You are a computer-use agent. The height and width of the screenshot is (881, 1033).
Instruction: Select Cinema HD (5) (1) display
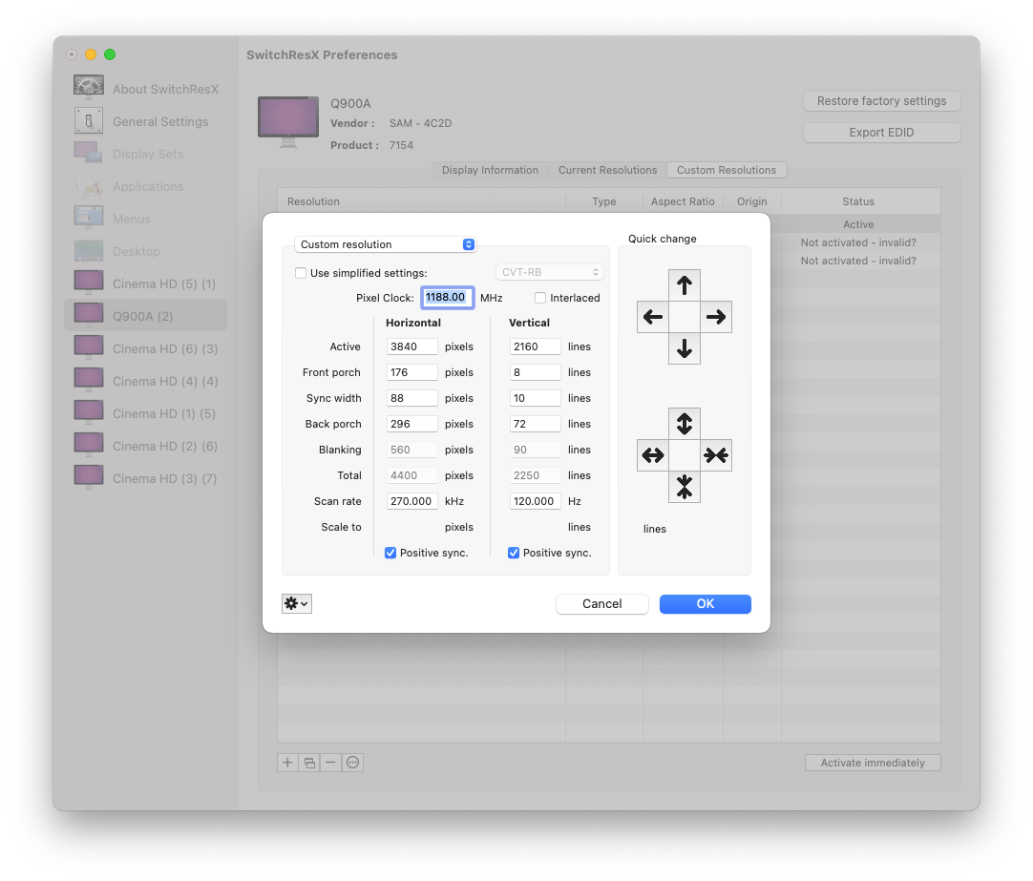coord(146,283)
